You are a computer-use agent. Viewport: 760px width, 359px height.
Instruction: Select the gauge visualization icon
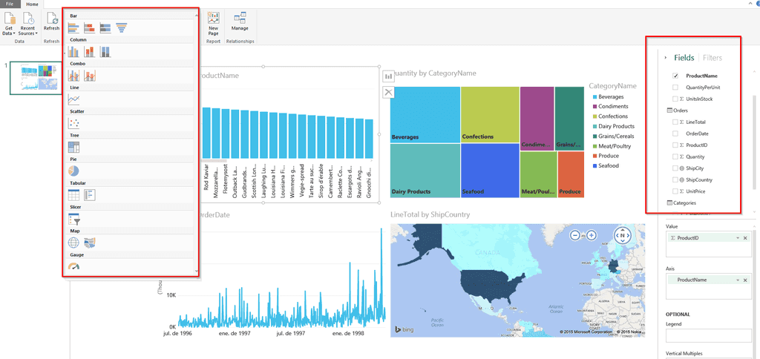(x=73, y=266)
